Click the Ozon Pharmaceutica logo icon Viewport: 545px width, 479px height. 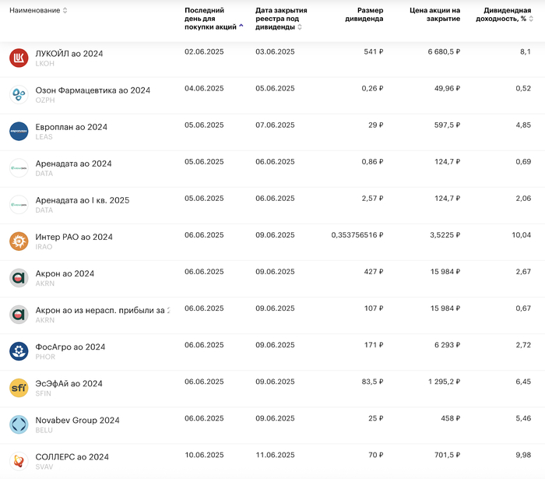pyautogui.click(x=19, y=95)
